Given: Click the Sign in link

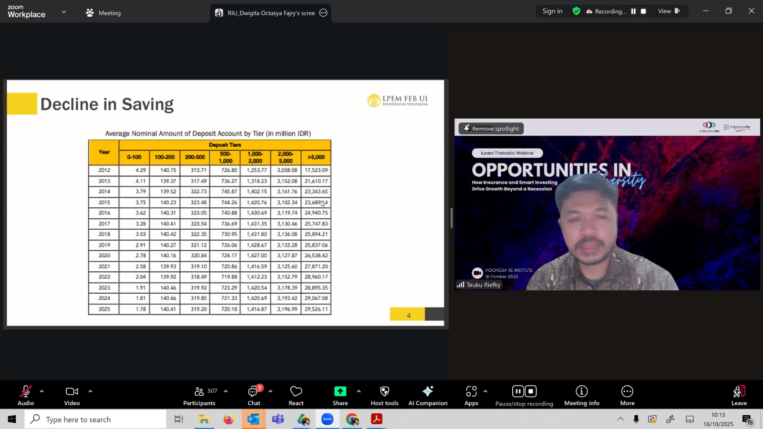Looking at the screenshot, I should pyautogui.click(x=552, y=11).
